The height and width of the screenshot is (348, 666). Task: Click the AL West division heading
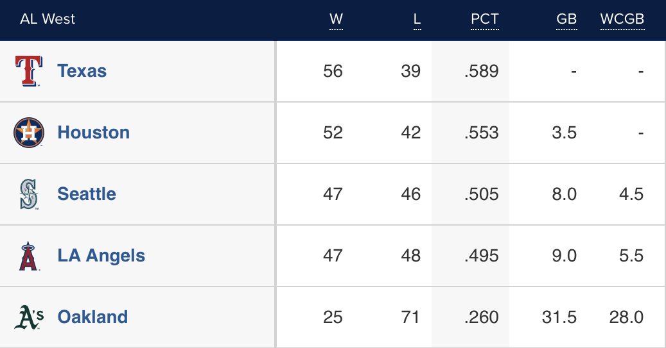click(x=48, y=19)
